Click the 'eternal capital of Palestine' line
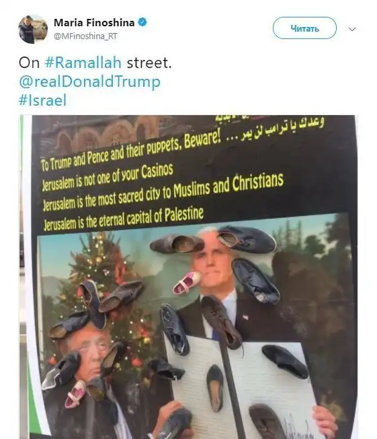This screenshot has width=377, height=439. pos(123,219)
